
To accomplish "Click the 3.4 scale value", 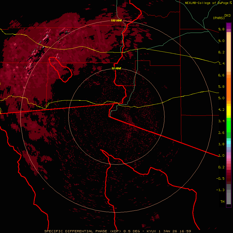I will coord(221,121).
